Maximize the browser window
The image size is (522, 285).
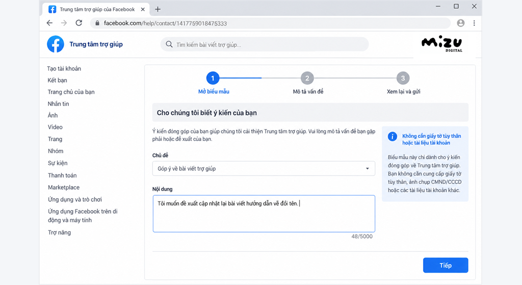[456, 6]
